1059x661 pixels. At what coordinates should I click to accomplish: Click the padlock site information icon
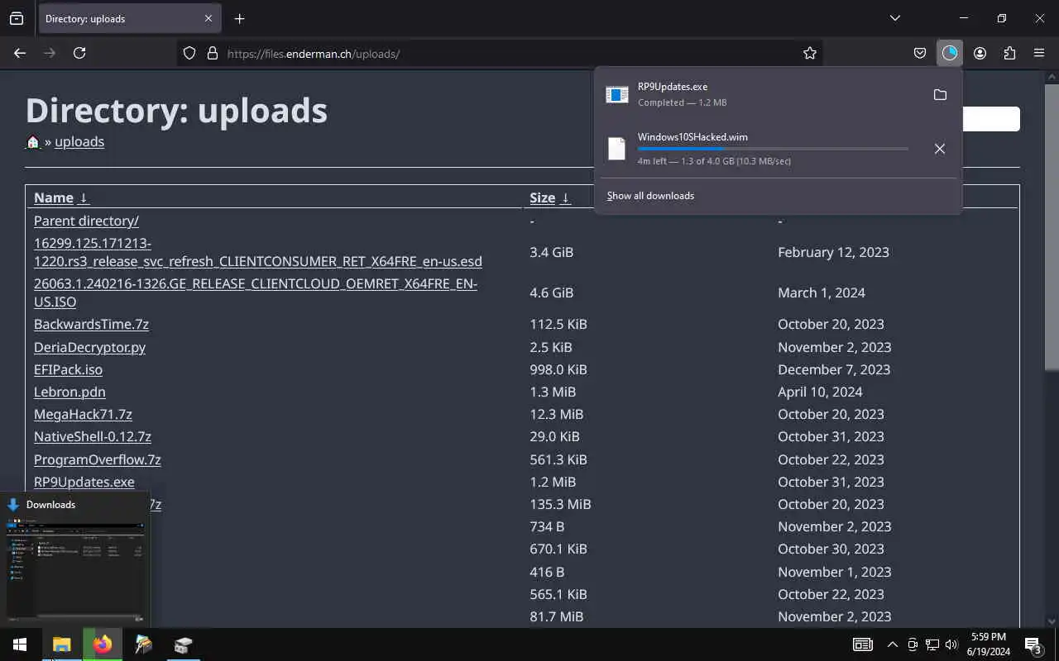(212, 53)
